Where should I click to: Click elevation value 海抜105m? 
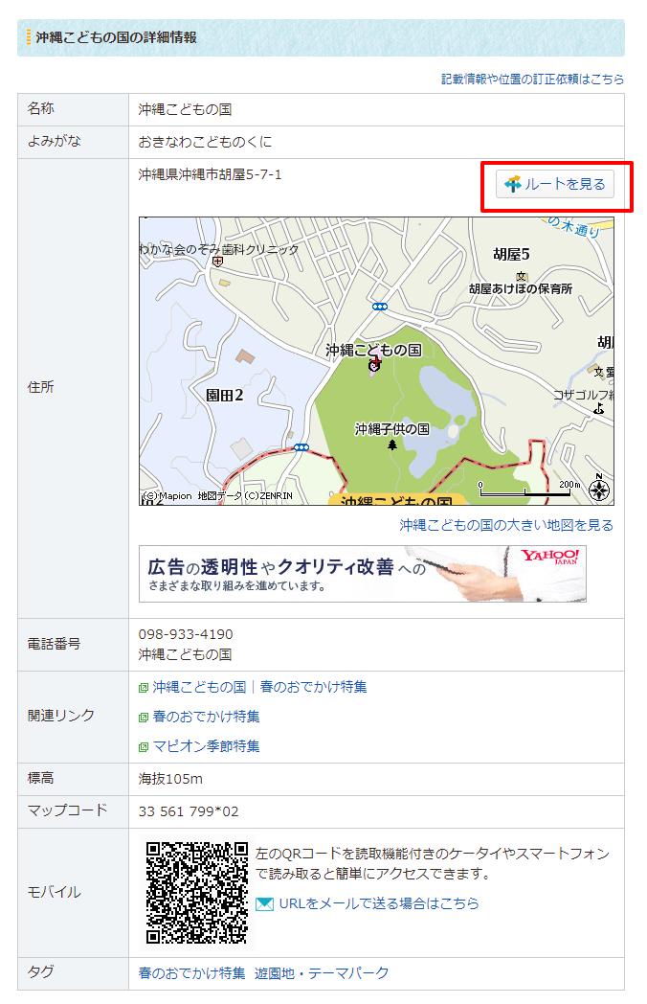coord(170,779)
